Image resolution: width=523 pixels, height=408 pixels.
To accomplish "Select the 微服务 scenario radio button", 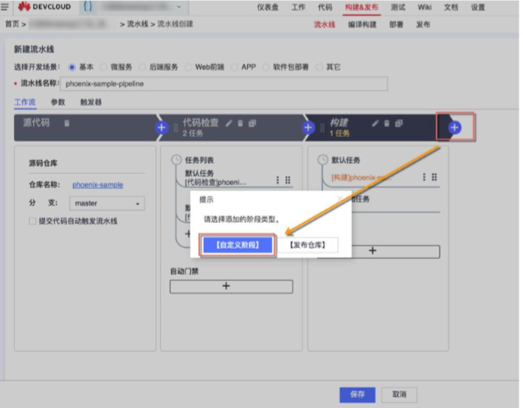I will coord(103,67).
